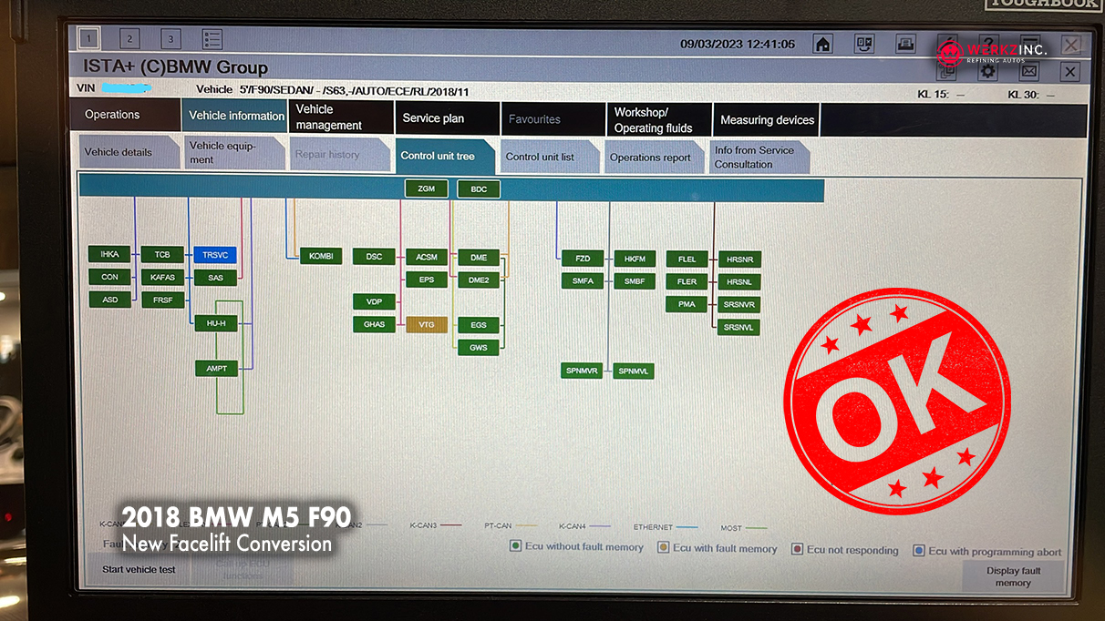1105x621 pixels.
Task: Select the IHKA control unit
Action: pyautogui.click(x=109, y=254)
